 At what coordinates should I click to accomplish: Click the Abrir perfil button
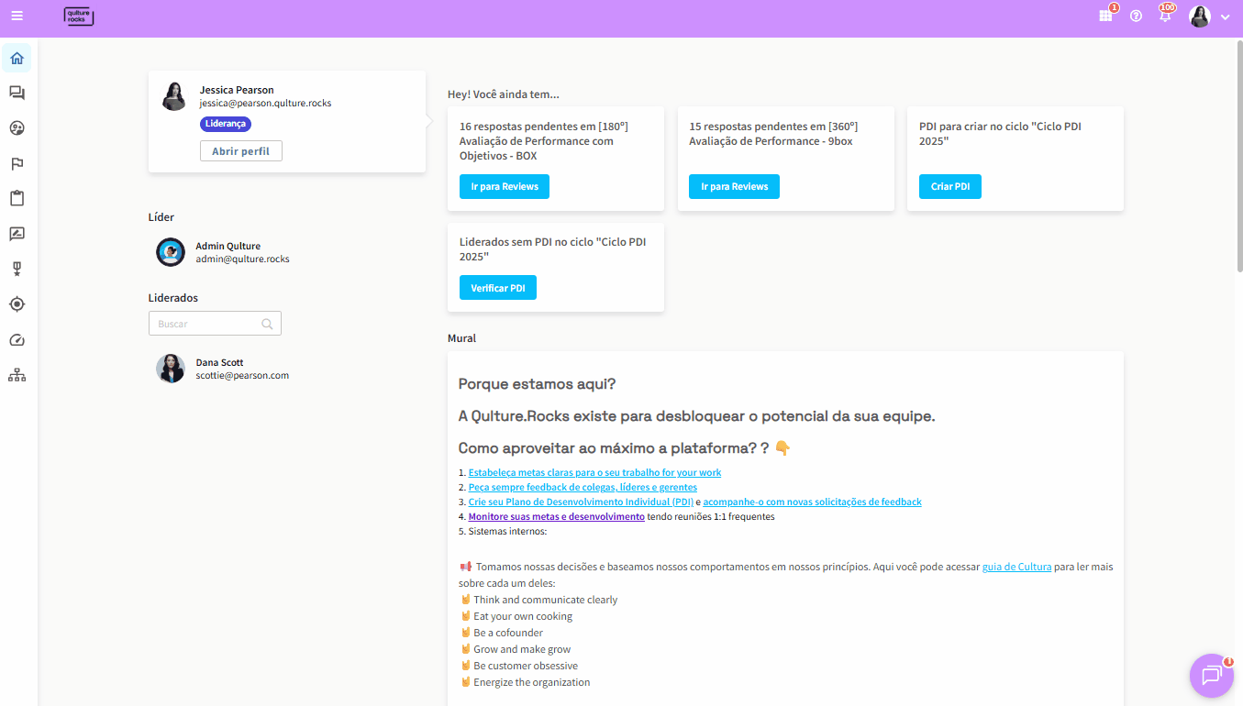click(240, 151)
